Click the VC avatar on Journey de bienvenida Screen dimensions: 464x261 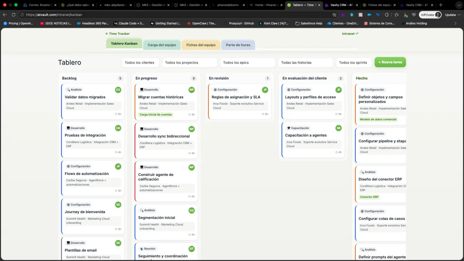[118, 205]
